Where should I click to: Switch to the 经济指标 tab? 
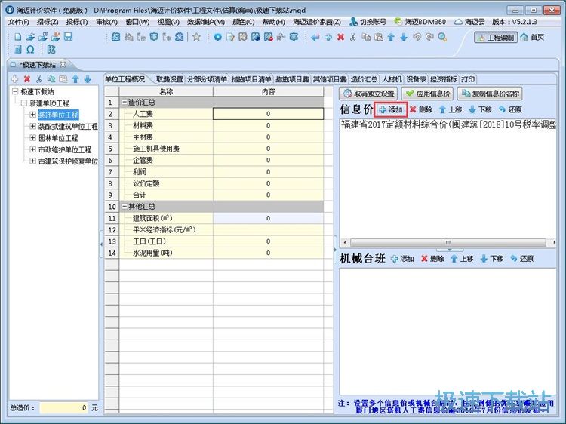(x=444, y=79)
